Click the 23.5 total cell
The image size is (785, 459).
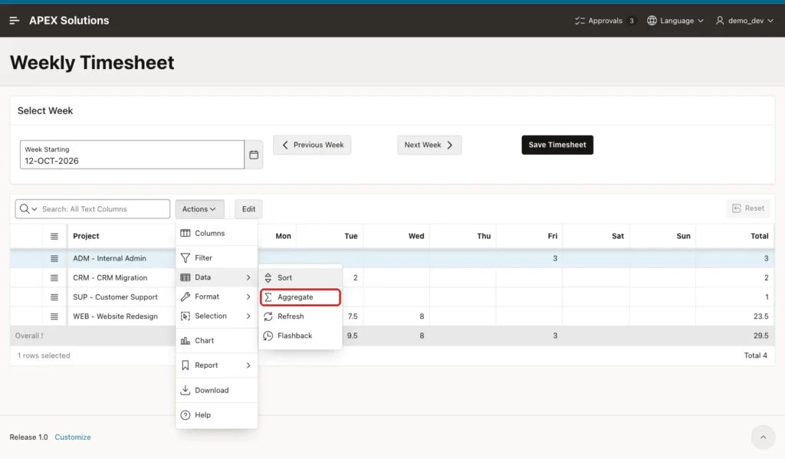click(x=735, y=316)
